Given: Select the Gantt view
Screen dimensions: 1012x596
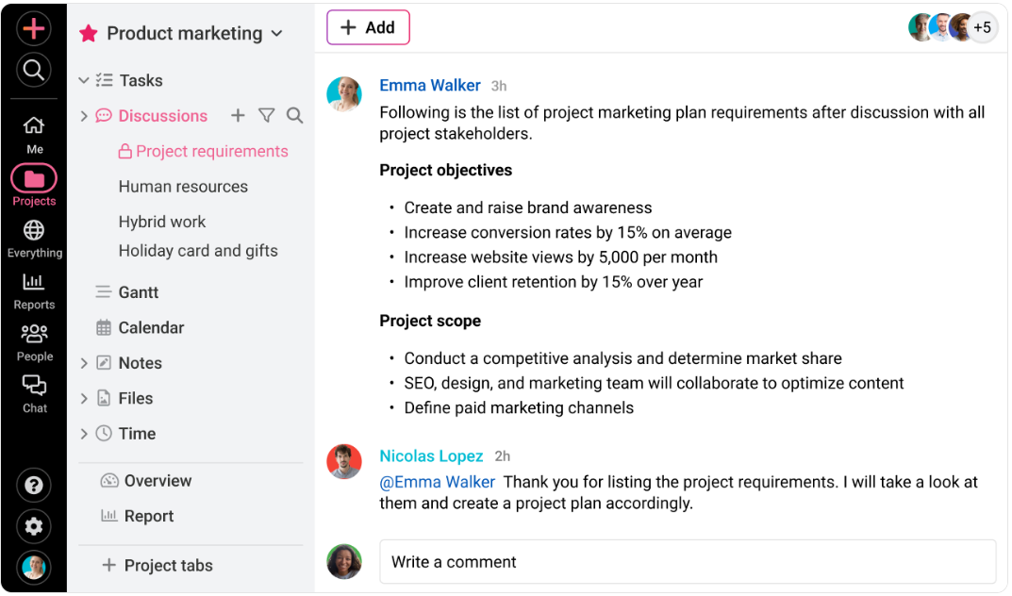Looking at the screenshot, I should point(138,292).
